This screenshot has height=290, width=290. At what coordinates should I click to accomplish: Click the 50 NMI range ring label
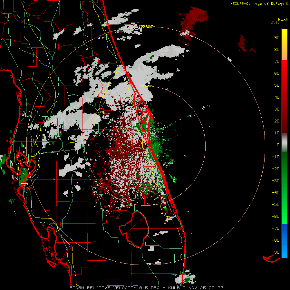[146, 86]
